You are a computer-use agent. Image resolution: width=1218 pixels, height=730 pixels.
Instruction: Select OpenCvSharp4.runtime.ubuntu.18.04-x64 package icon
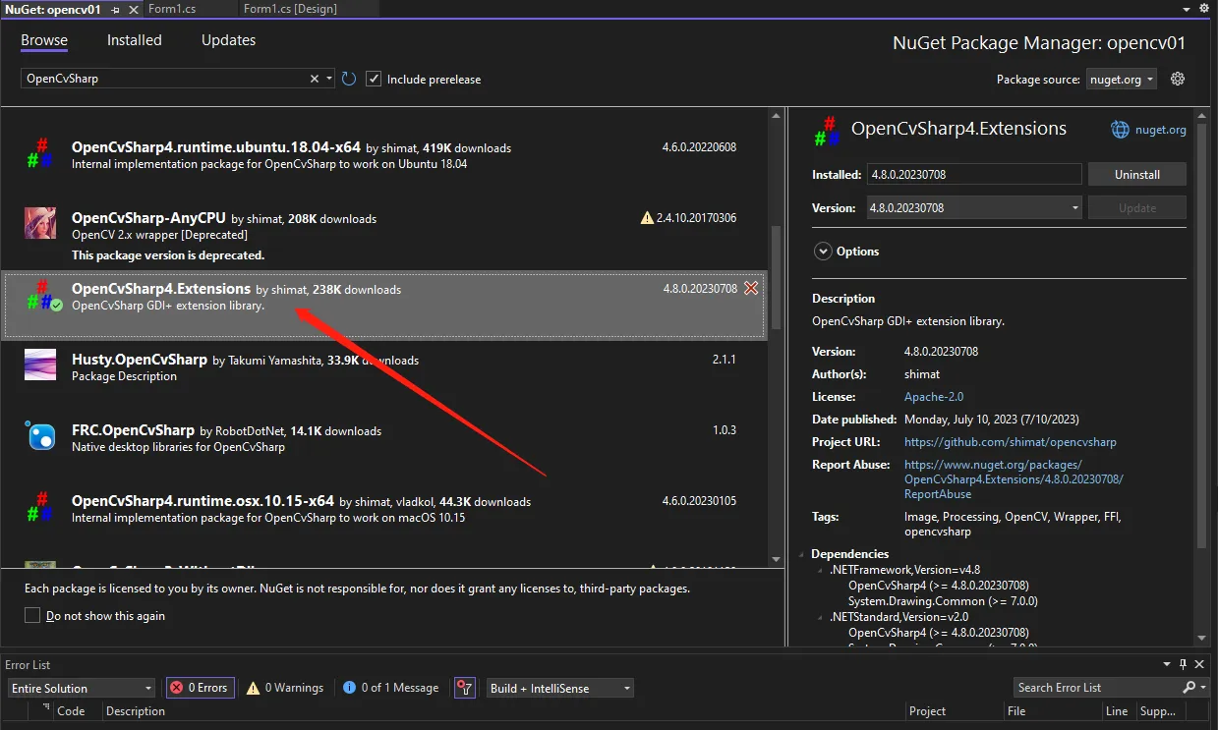point(39,151)
